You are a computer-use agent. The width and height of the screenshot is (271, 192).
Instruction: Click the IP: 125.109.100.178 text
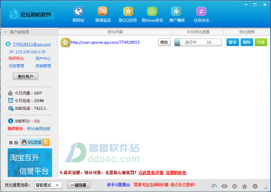click(x=27, y=52)
